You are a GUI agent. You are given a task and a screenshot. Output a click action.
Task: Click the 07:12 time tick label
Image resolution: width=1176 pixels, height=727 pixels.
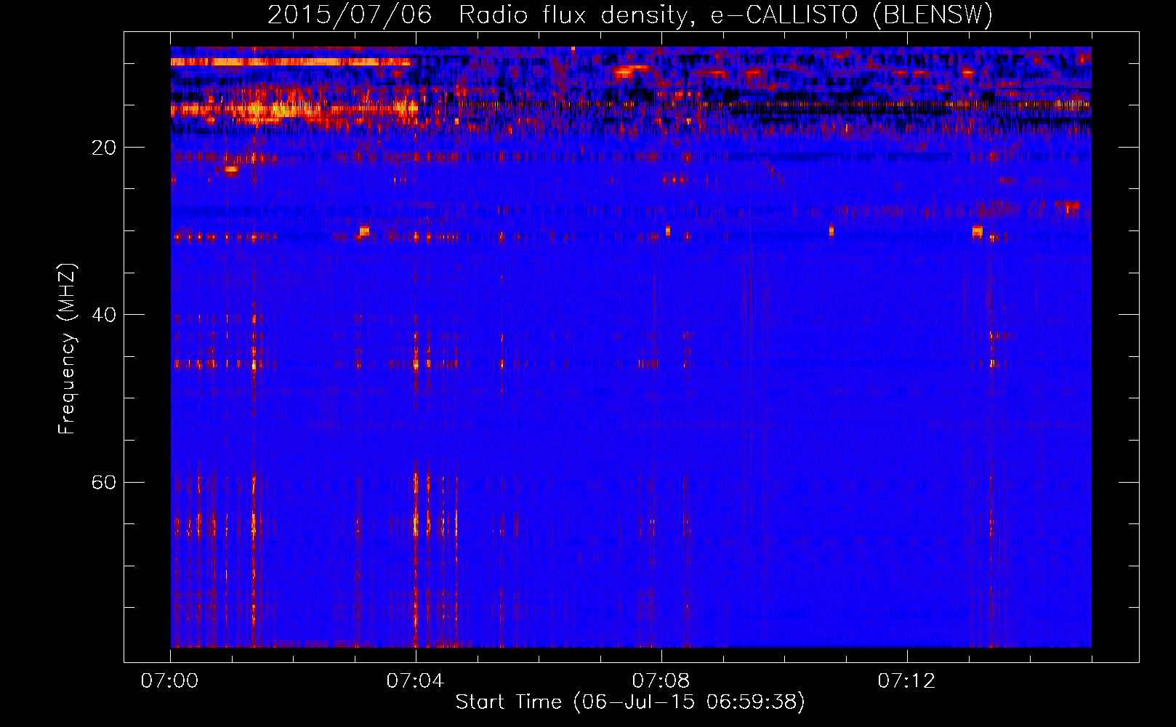906,681
